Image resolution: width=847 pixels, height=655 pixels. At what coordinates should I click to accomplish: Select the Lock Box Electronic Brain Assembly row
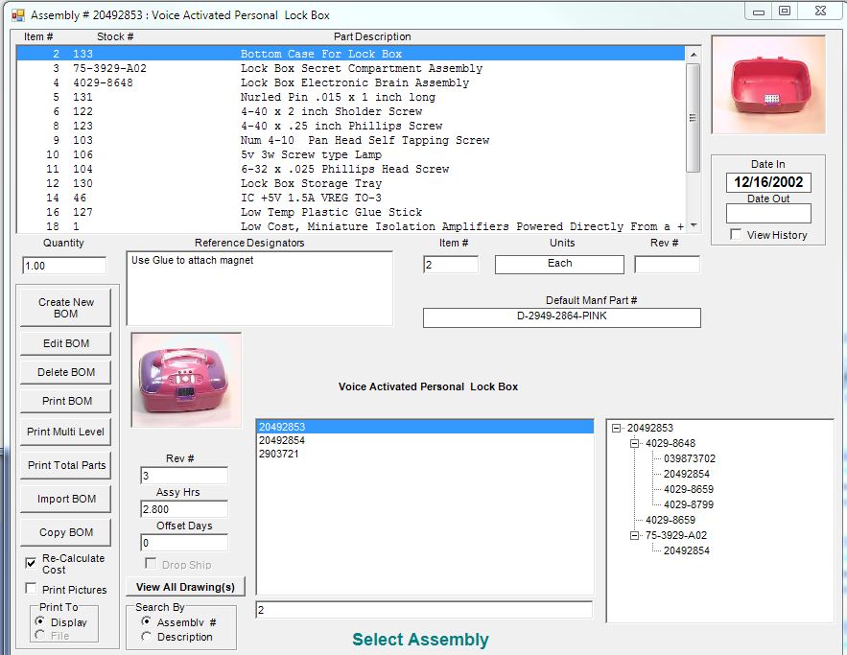(x=351, y=82)
